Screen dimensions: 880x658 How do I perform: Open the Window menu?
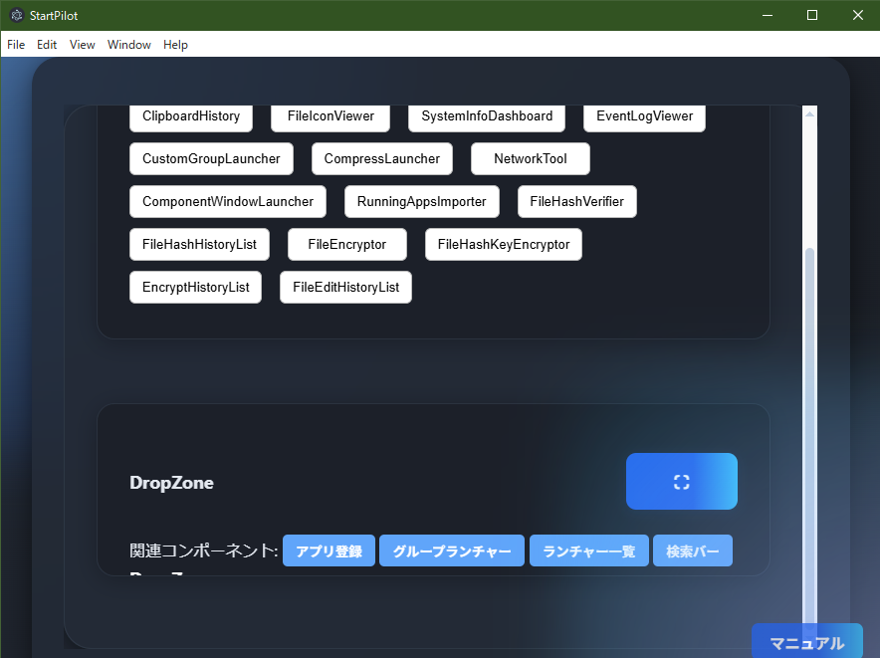(128, 44)
